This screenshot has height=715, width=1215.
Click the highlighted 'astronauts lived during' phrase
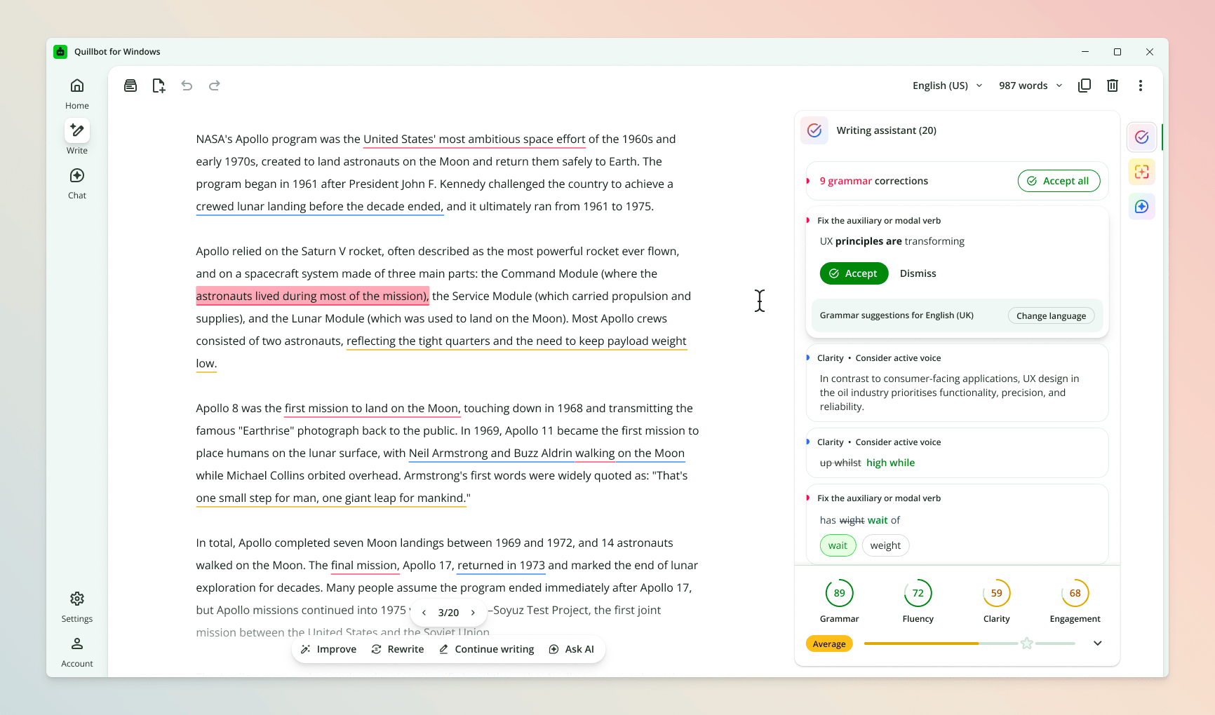tap(312, 296)
